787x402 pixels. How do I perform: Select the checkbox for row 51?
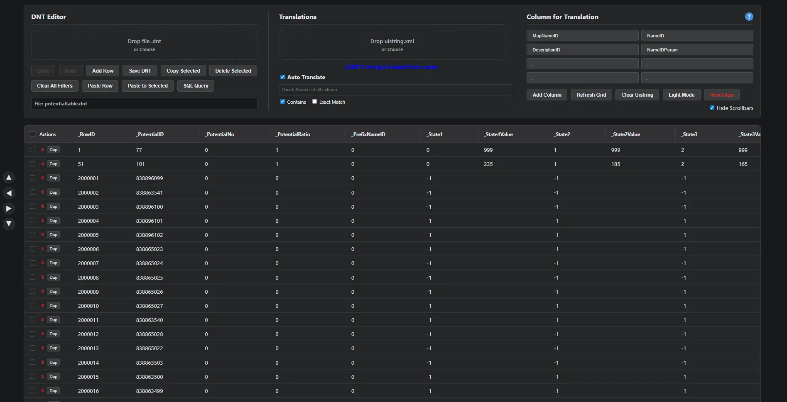pos(33,164)
